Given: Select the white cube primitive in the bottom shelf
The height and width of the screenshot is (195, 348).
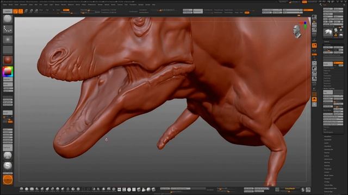Looking at the screenshot, I should [x=134, y=190].
